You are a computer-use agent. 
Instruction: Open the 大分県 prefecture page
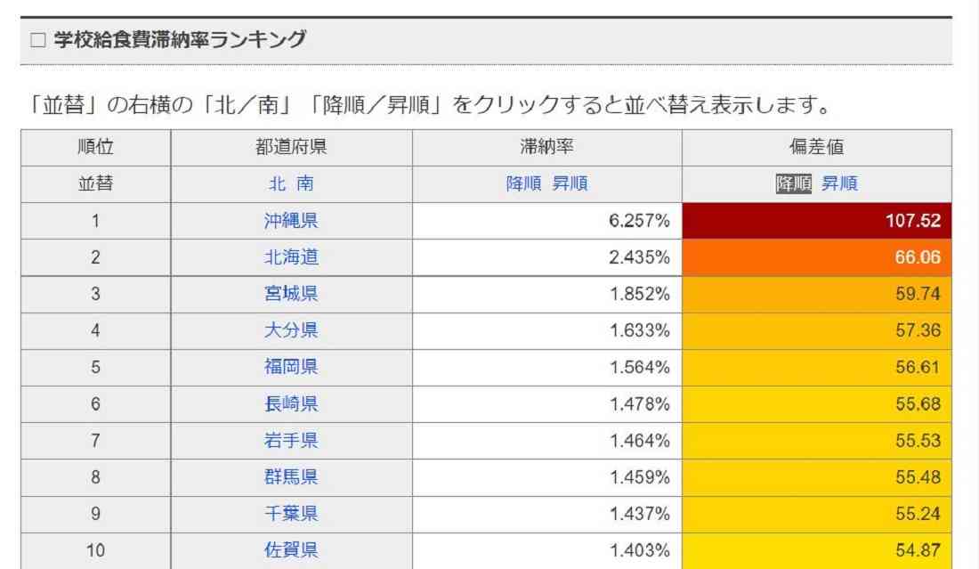pyautogui.click(x=291, y=330)
